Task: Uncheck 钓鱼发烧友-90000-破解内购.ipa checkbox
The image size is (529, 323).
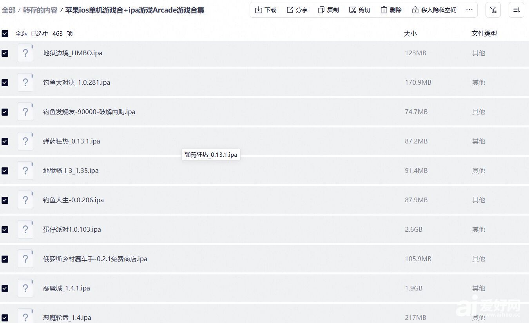Action: point(5,112)
